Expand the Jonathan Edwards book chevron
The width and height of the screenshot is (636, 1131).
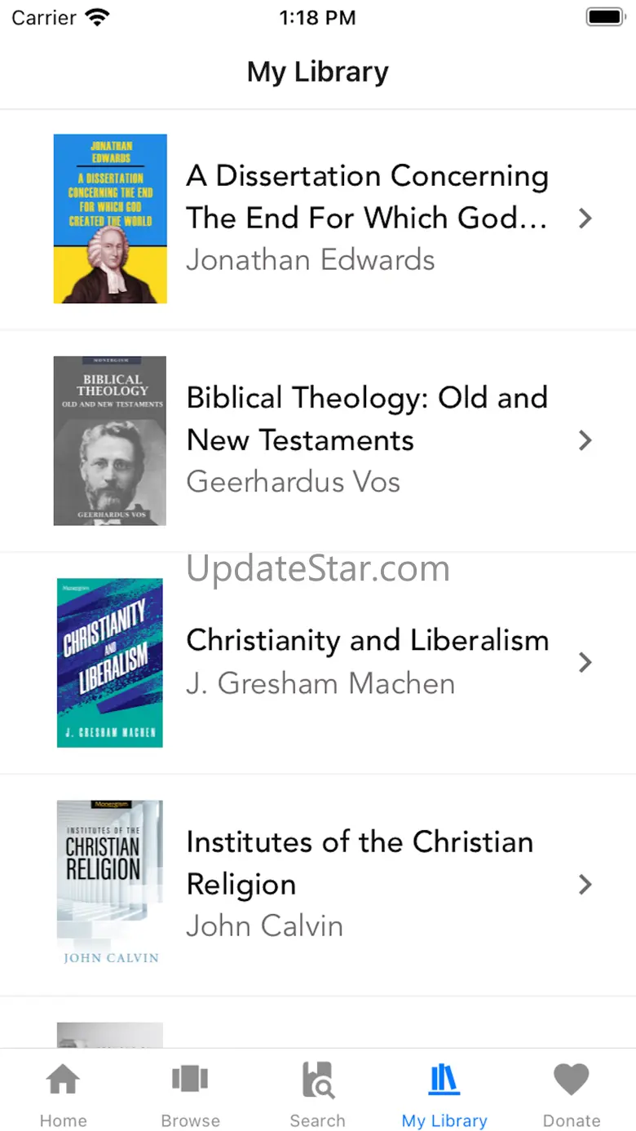585,219
